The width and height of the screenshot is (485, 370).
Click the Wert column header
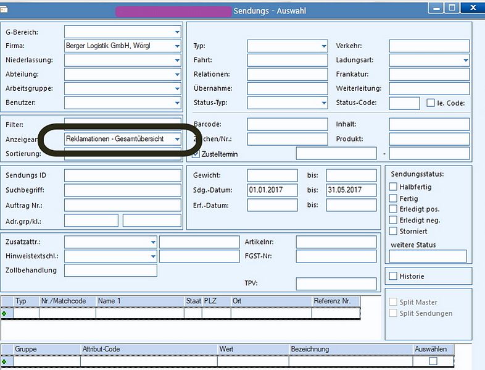(253, 349)
